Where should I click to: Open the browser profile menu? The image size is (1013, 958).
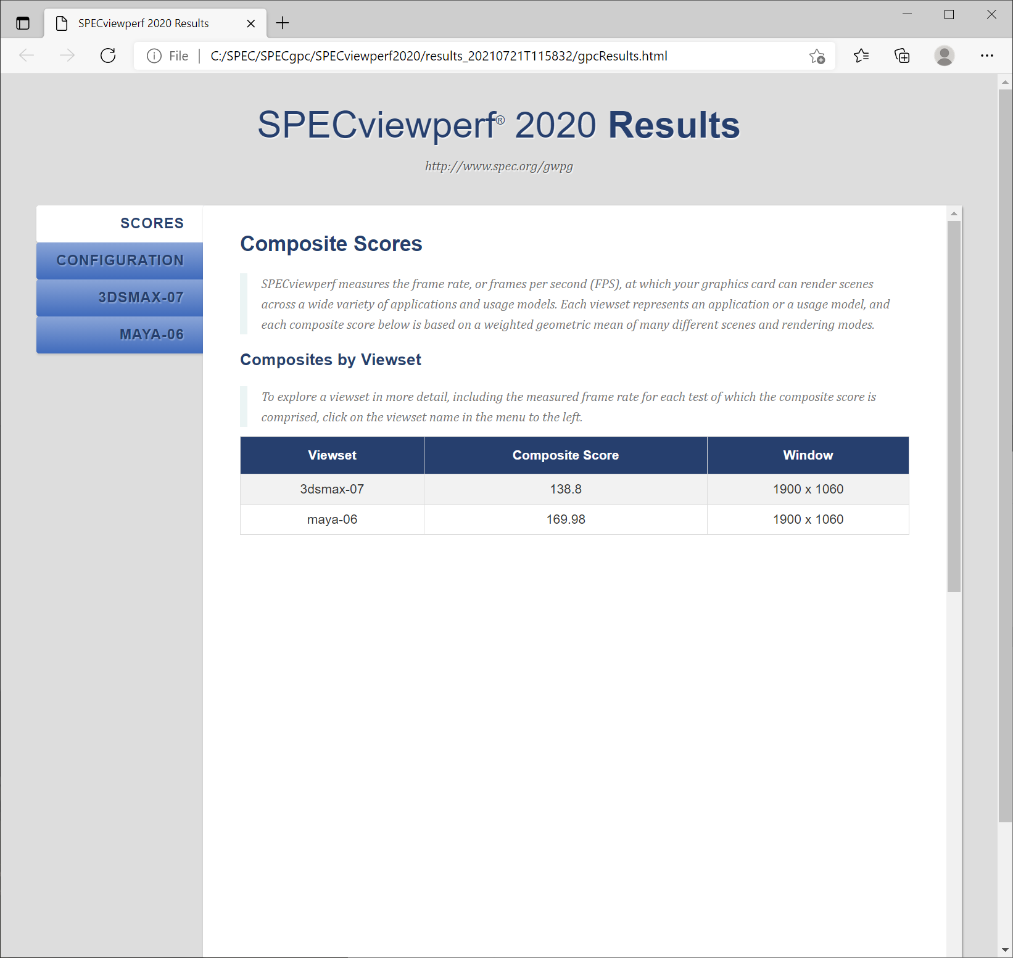[944, 56]
